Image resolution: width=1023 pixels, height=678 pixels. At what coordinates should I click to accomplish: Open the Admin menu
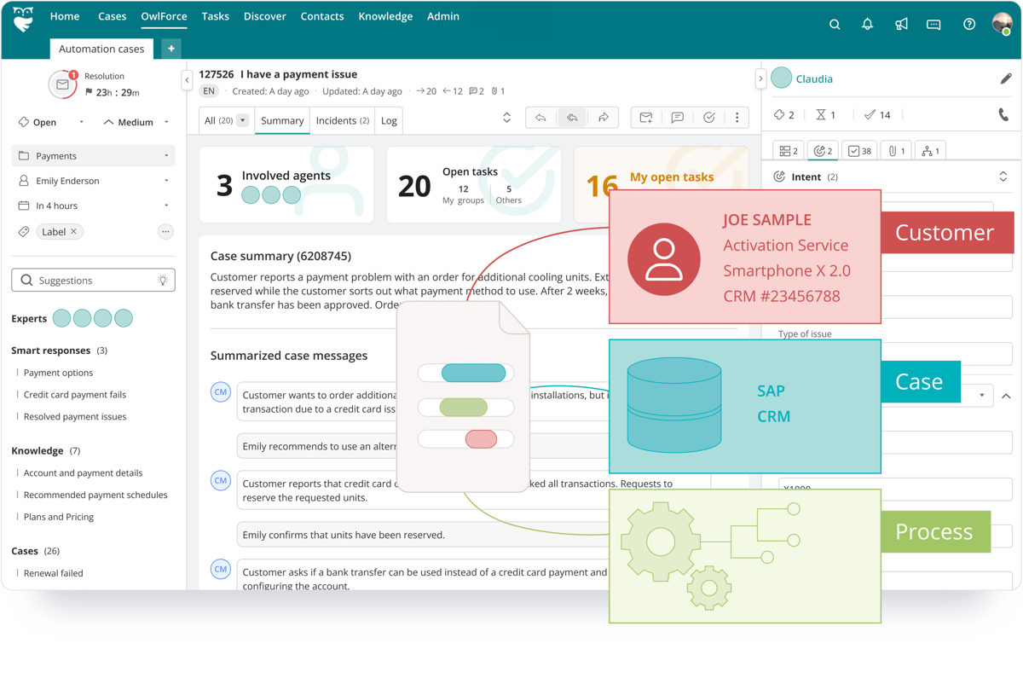[x=443, y=16]
